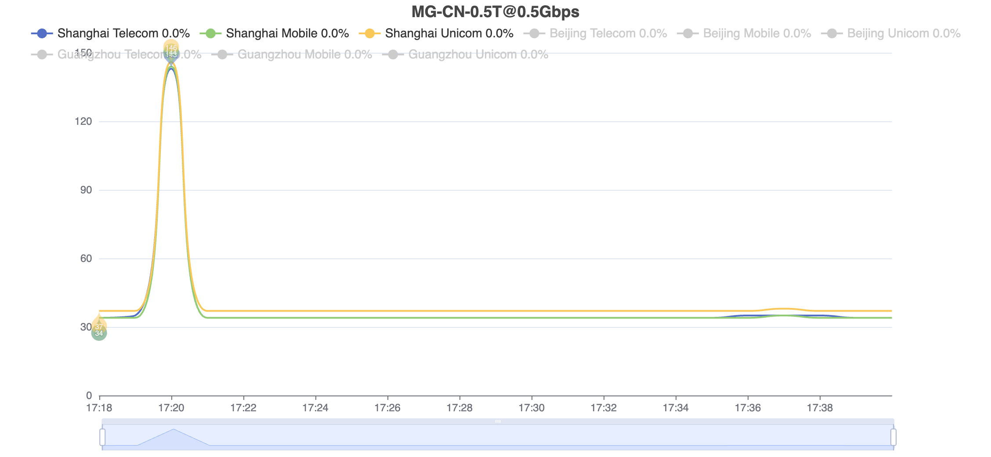The height and width of the screenshot is (457, 991).
Task: Show the Beijing Unicom series via legend icon
Action: click(832, 33)
